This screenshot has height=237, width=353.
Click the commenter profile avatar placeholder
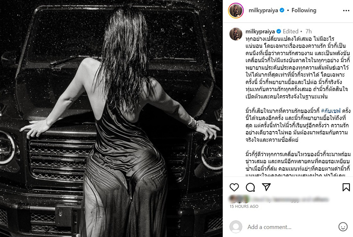pyautogui.click(x=236, y=227)
